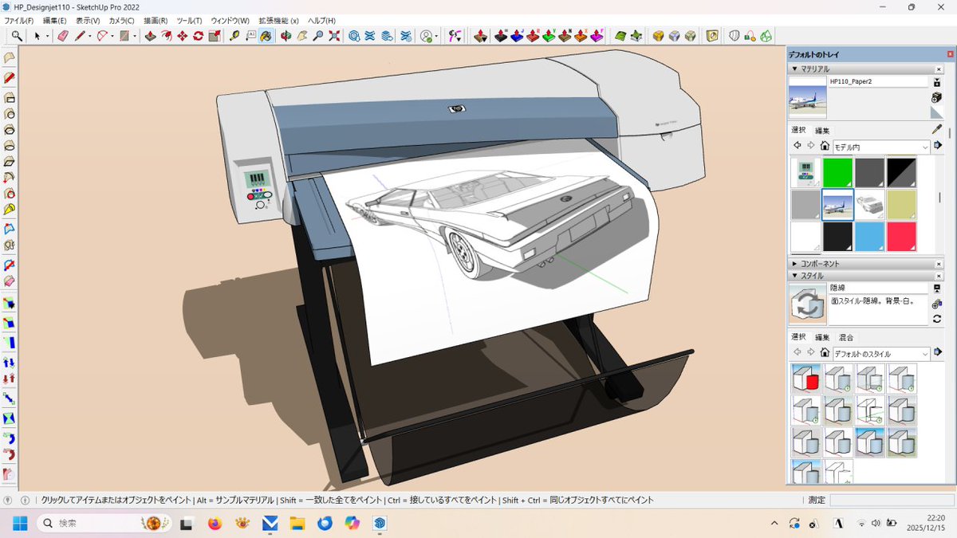Select the Zoom Extents tool
This screenshot has height=538, width=957.
(x=334, y=35)
